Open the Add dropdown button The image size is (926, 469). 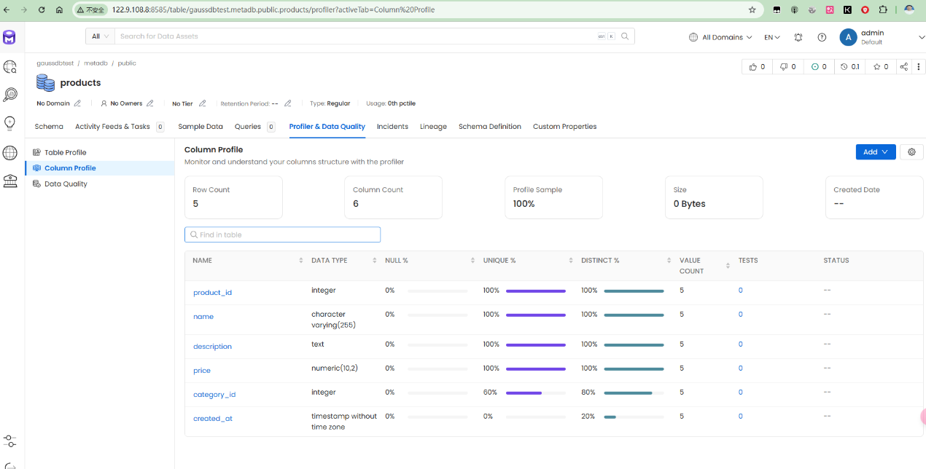(875, 152)
